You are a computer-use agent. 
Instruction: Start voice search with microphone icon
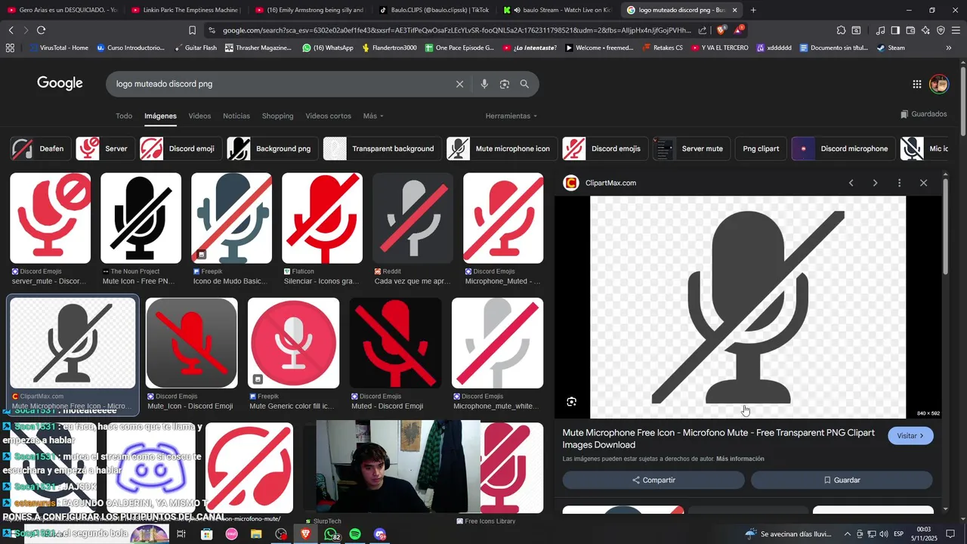(x=484, y=84)
